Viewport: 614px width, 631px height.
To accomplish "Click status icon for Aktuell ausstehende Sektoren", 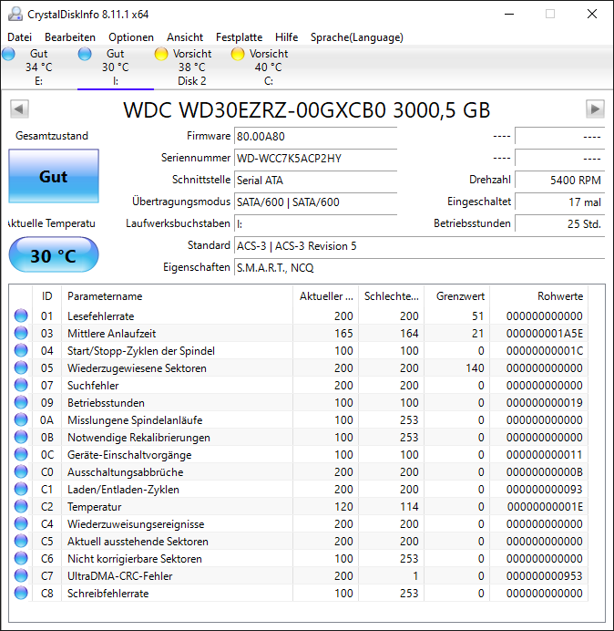I will click(x=21, y=541).
